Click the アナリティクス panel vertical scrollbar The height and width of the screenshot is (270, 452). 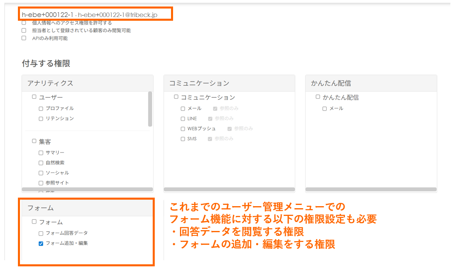click(150, 109)
